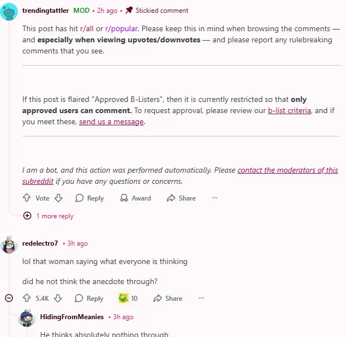Click the award badge showing 10
Viewport: 345px width, 337px height.
coord(128,298)
